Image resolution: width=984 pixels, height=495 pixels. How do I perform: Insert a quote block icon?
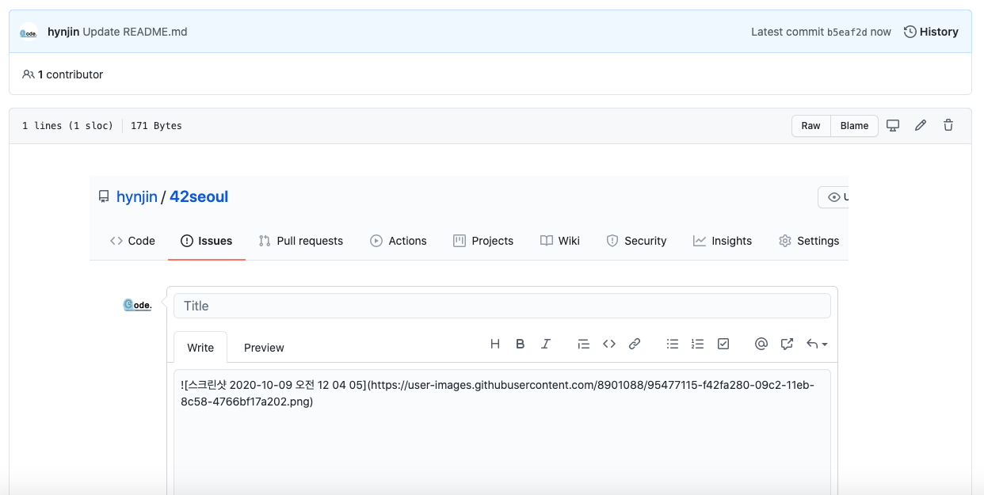[584, 344]
